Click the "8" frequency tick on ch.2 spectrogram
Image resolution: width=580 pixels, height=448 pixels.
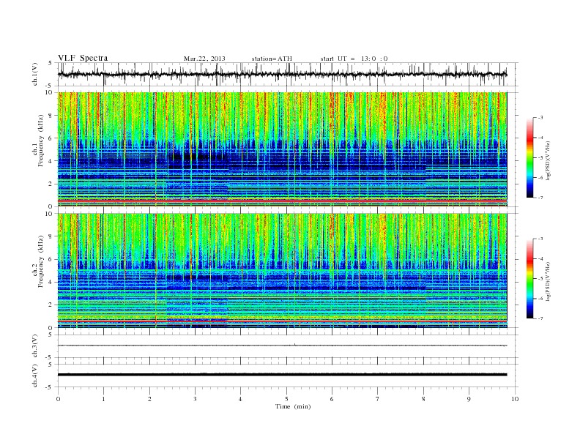[x=51, y=236]
